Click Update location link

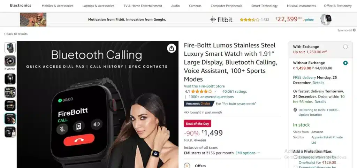(x=310, y=115)
